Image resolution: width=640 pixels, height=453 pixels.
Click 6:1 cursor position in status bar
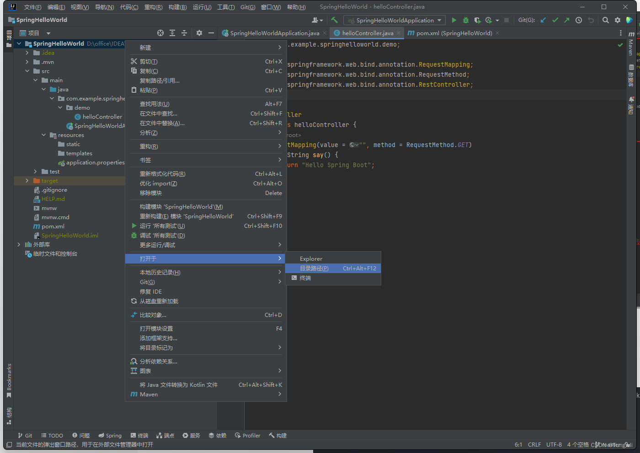(x=518, y=445)
